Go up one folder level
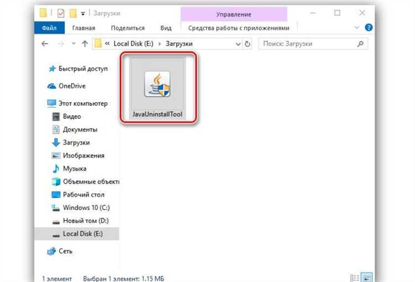The image size is (415, 282). (x=85, y=44)
